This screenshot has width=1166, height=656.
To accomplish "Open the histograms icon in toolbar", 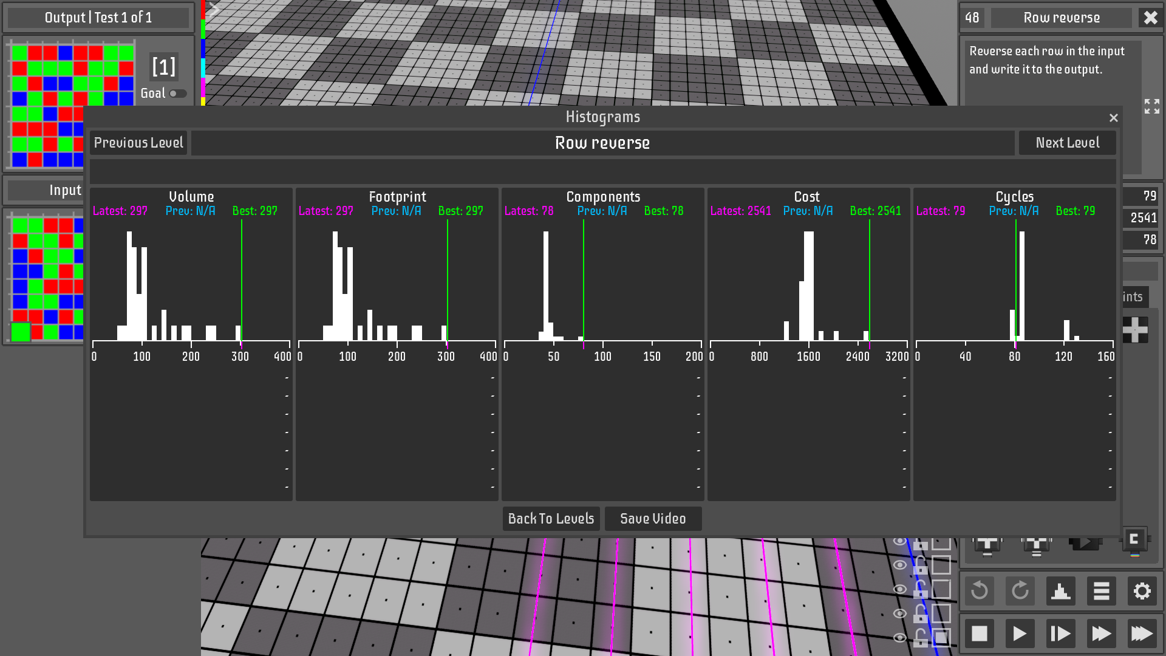I will pos(1060,591).
